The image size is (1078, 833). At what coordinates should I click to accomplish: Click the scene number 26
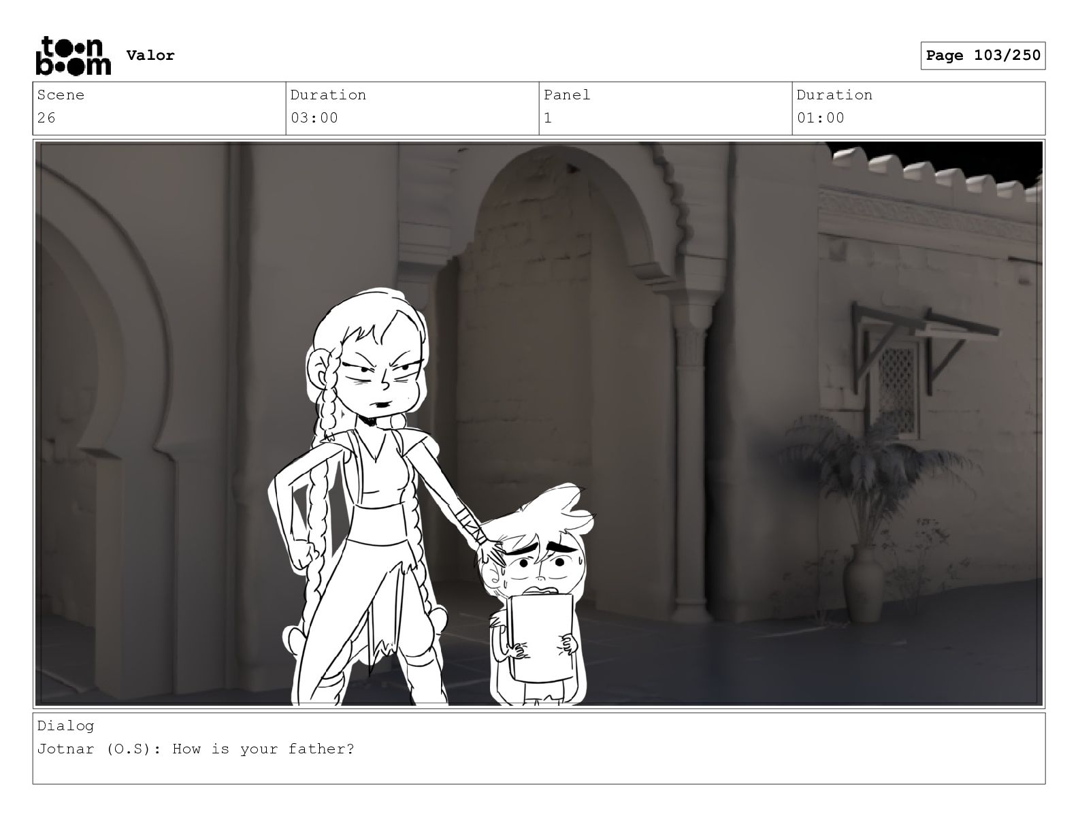pyautogui.click(x=46, y=118)
